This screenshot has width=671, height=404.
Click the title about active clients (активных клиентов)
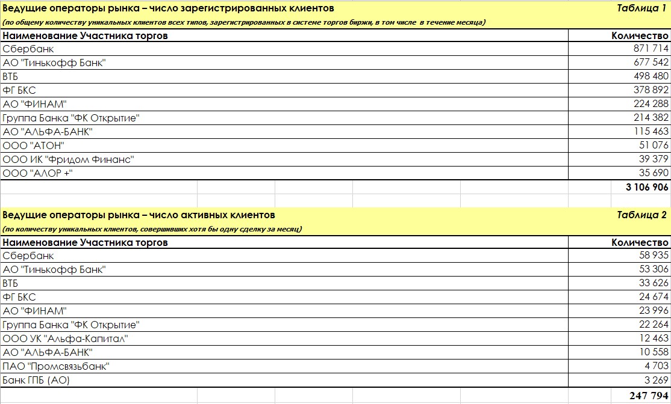point(139,215)
